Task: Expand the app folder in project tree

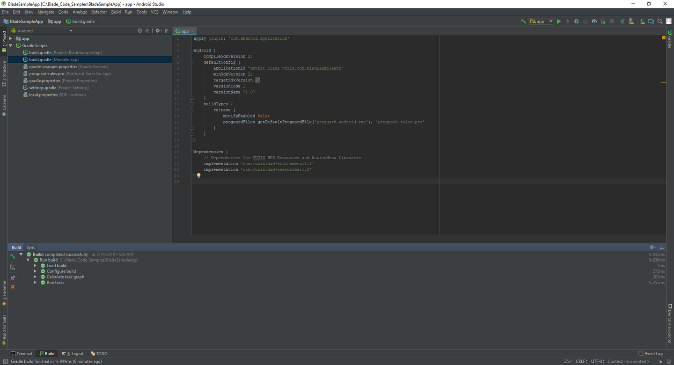Action: click(x=11, y=39)
